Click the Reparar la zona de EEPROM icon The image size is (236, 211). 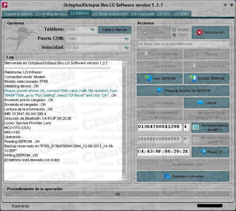159,90
